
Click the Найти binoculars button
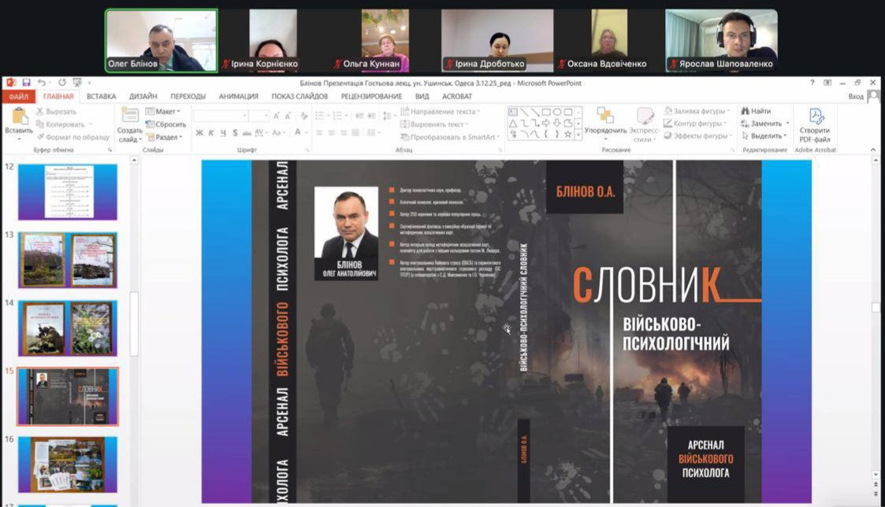pos(755,111)
